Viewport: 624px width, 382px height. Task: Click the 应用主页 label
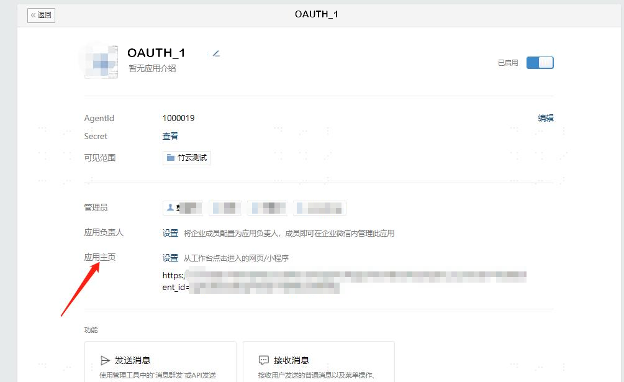[100, 257]
